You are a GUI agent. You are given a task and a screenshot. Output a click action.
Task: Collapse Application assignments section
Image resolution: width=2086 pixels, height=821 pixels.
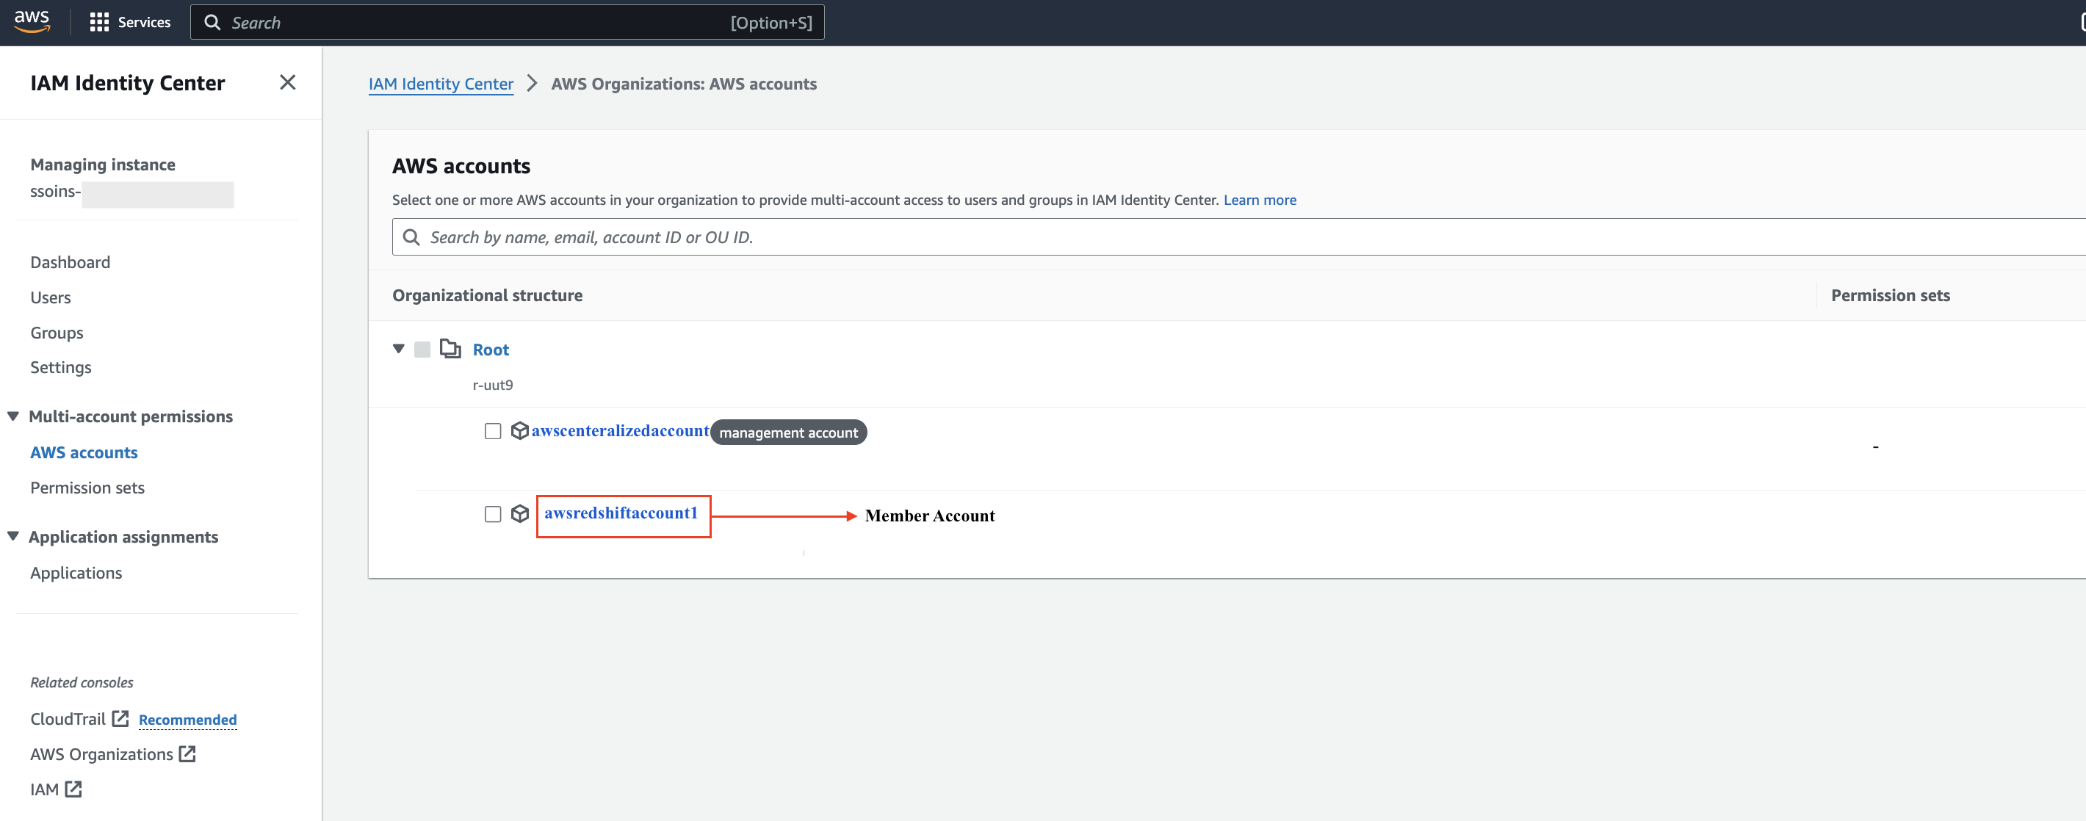click(x=13, y=536)
